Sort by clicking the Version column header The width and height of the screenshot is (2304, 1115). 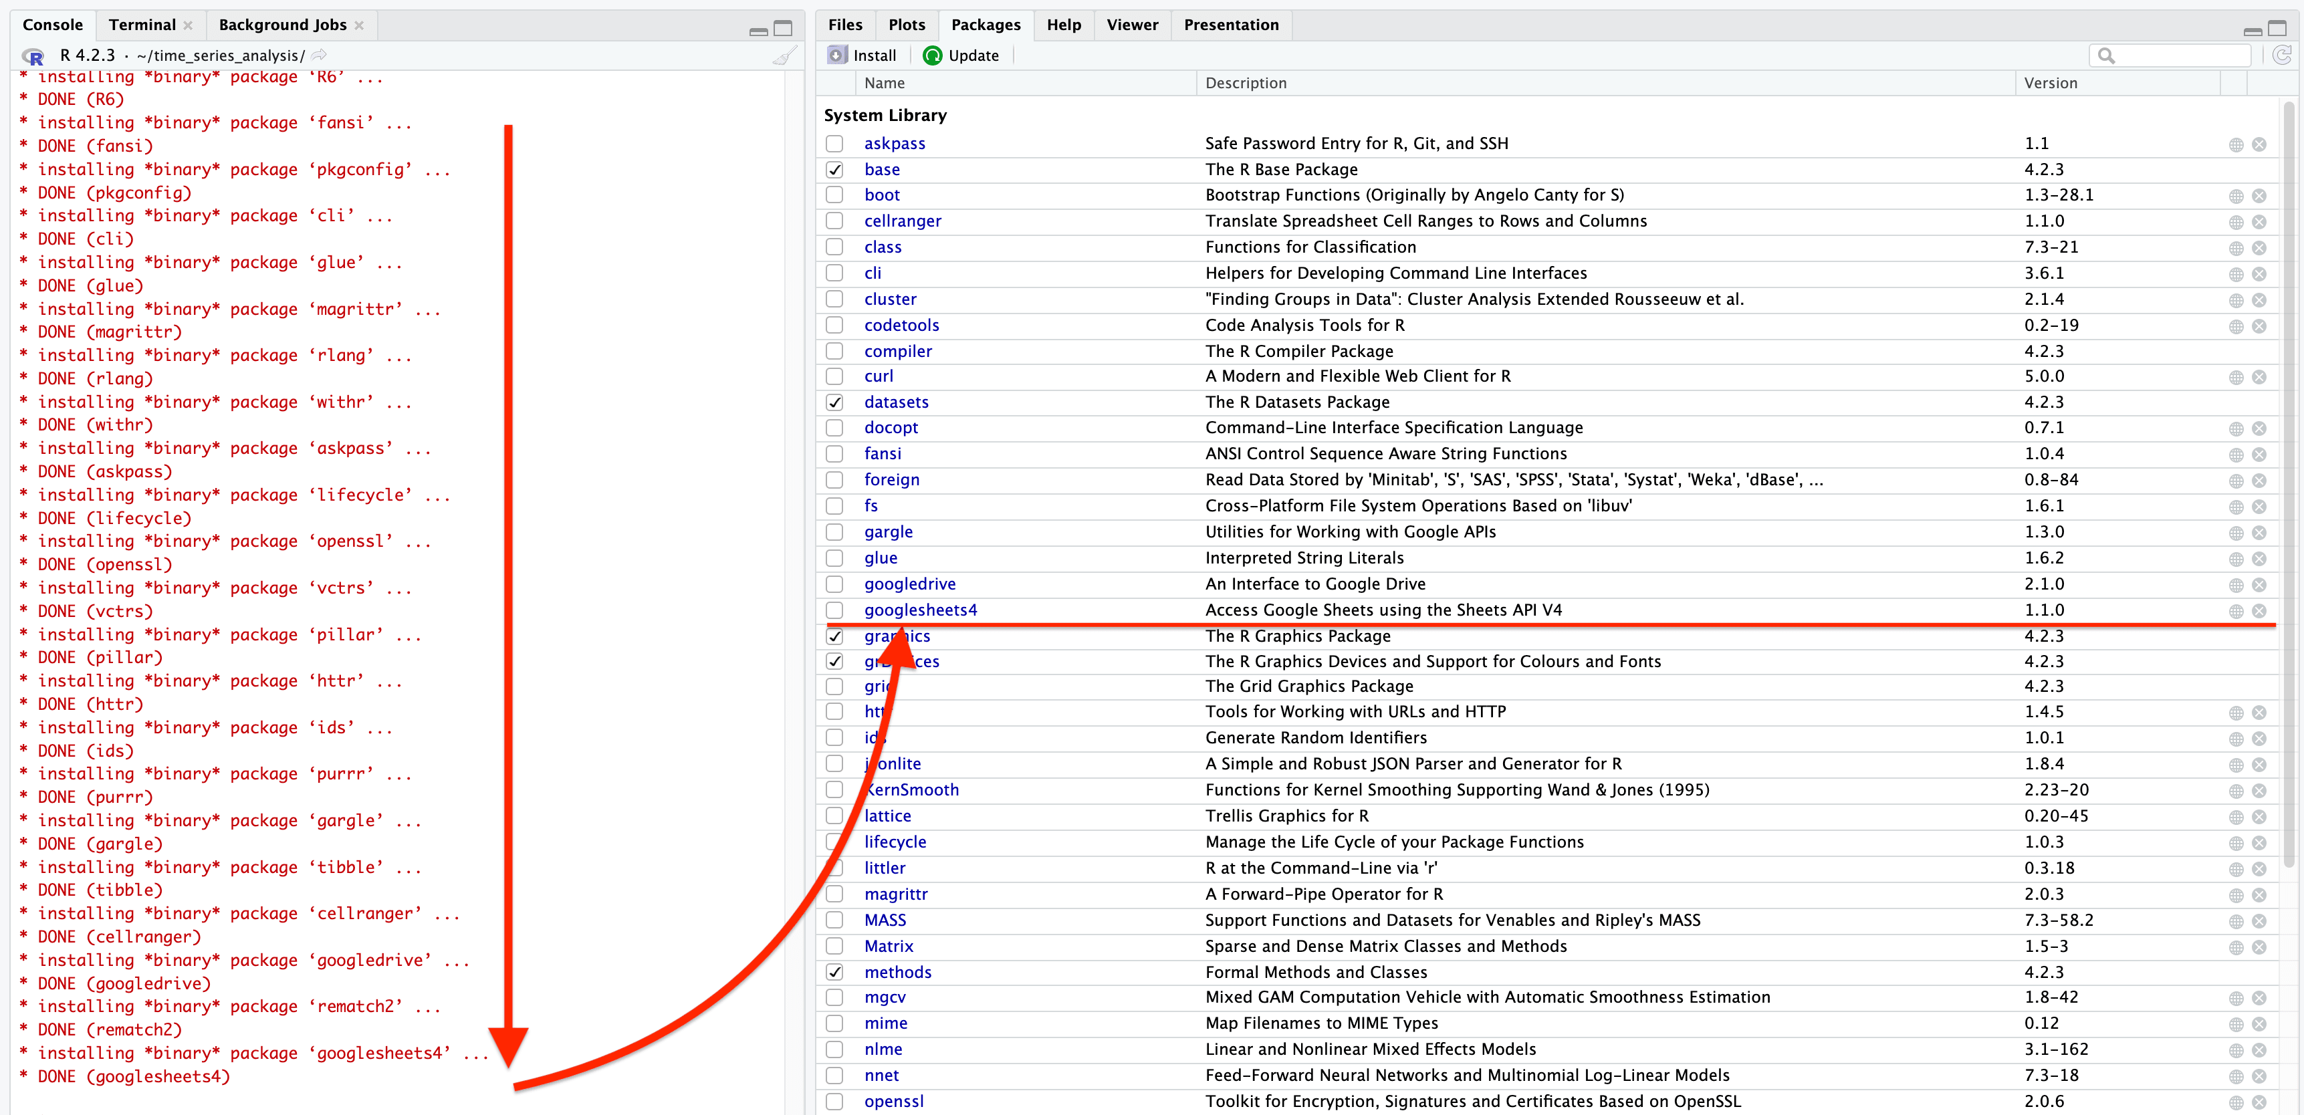(2050, 83)
